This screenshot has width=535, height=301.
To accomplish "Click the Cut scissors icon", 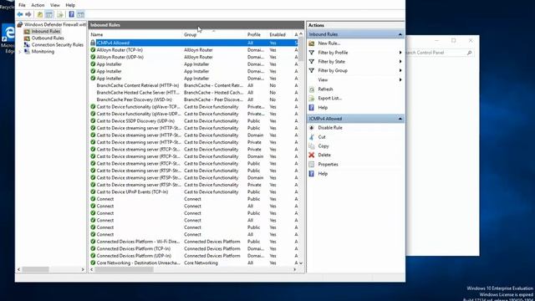I will coord(312,137).
